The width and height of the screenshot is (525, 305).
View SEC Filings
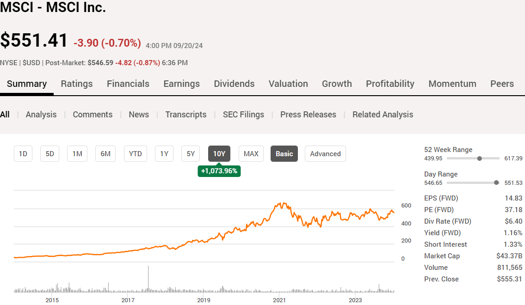(243, 115)
